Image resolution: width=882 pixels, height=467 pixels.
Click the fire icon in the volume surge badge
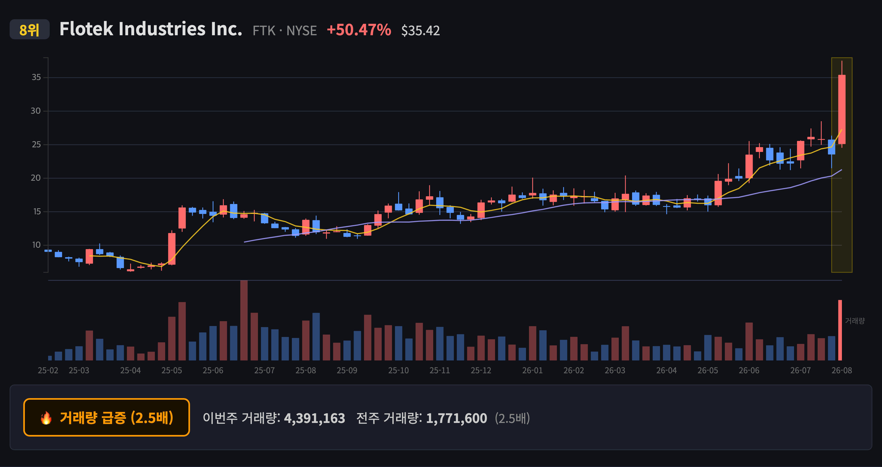pyautogui.click(x=46, y=418)
